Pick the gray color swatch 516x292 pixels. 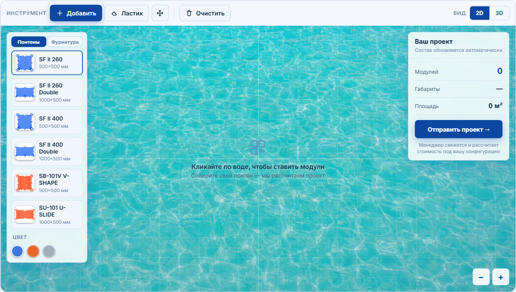[49, 251]
